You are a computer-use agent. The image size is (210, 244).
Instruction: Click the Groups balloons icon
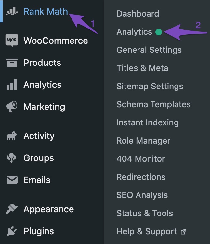click(x=11, y=158)
